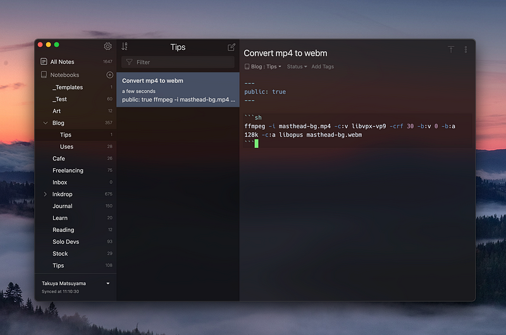Image resolution: width=506 pixels, height=335 pixels.
Task: Open the _Test notebook
Action: (75, 99)
